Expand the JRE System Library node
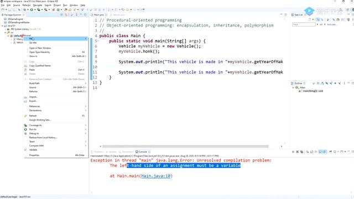The height and width of the screenshot is (199, 354). pyautogui.click(x=6, y=29)
